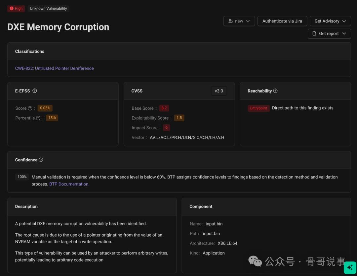Screen dimensions: 357x276
Task: Click the green sparkle assistant icon
Action: 350,267
